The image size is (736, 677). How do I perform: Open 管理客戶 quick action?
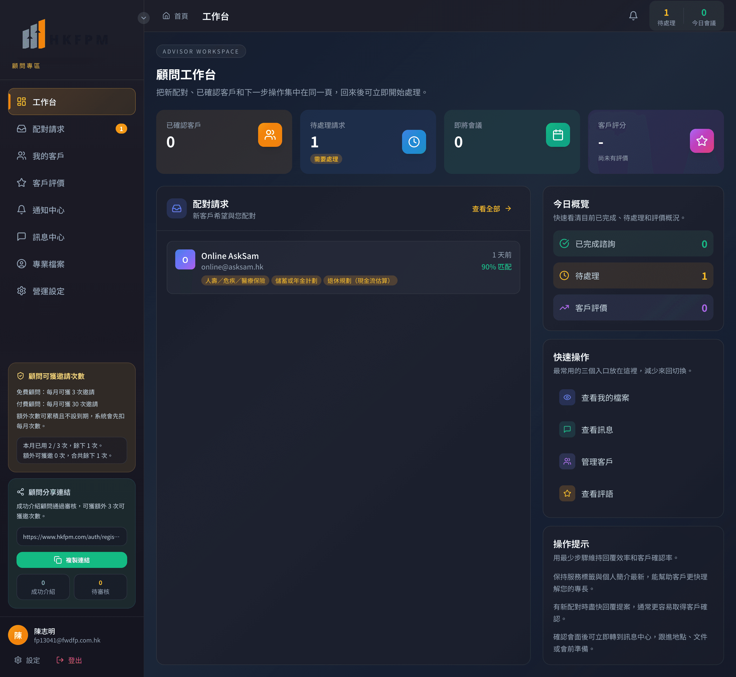click(x=633, y=462)
